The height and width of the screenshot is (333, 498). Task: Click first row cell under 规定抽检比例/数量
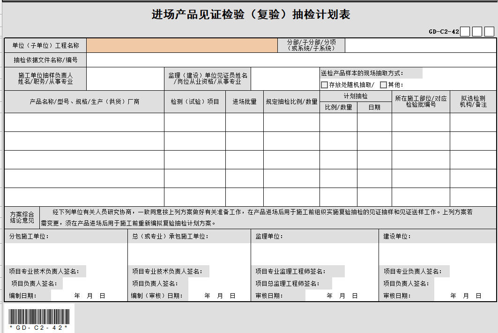coord(291,123)
